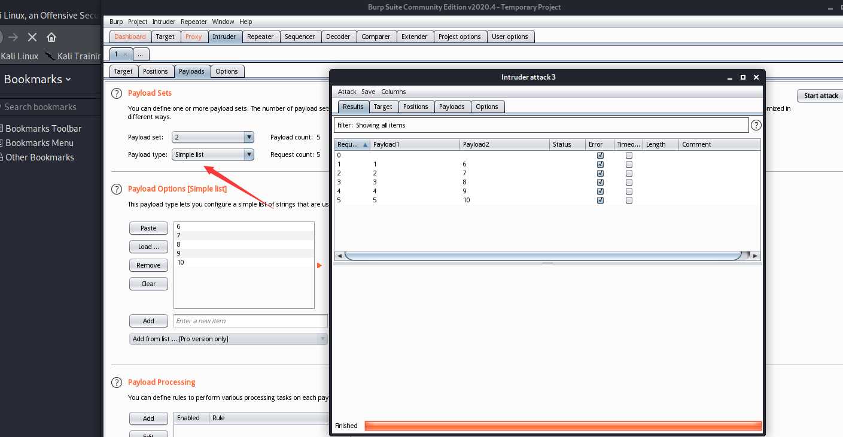Open the Bookmarks Toolbar folder
843x437 pixels.
point(43,129)
